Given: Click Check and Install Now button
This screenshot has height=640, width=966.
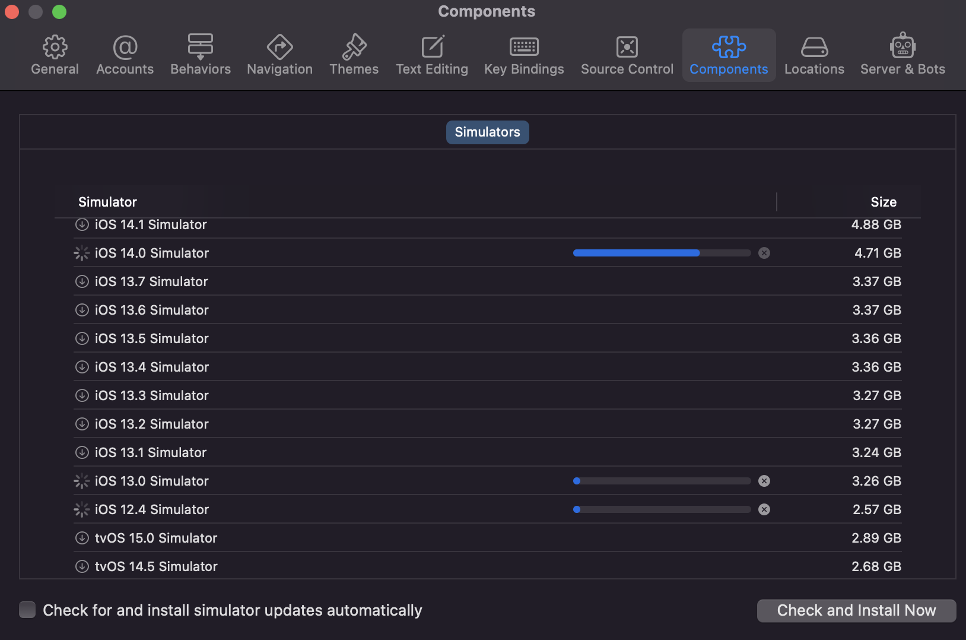Looking at the screenshot, I should point(856,610).
